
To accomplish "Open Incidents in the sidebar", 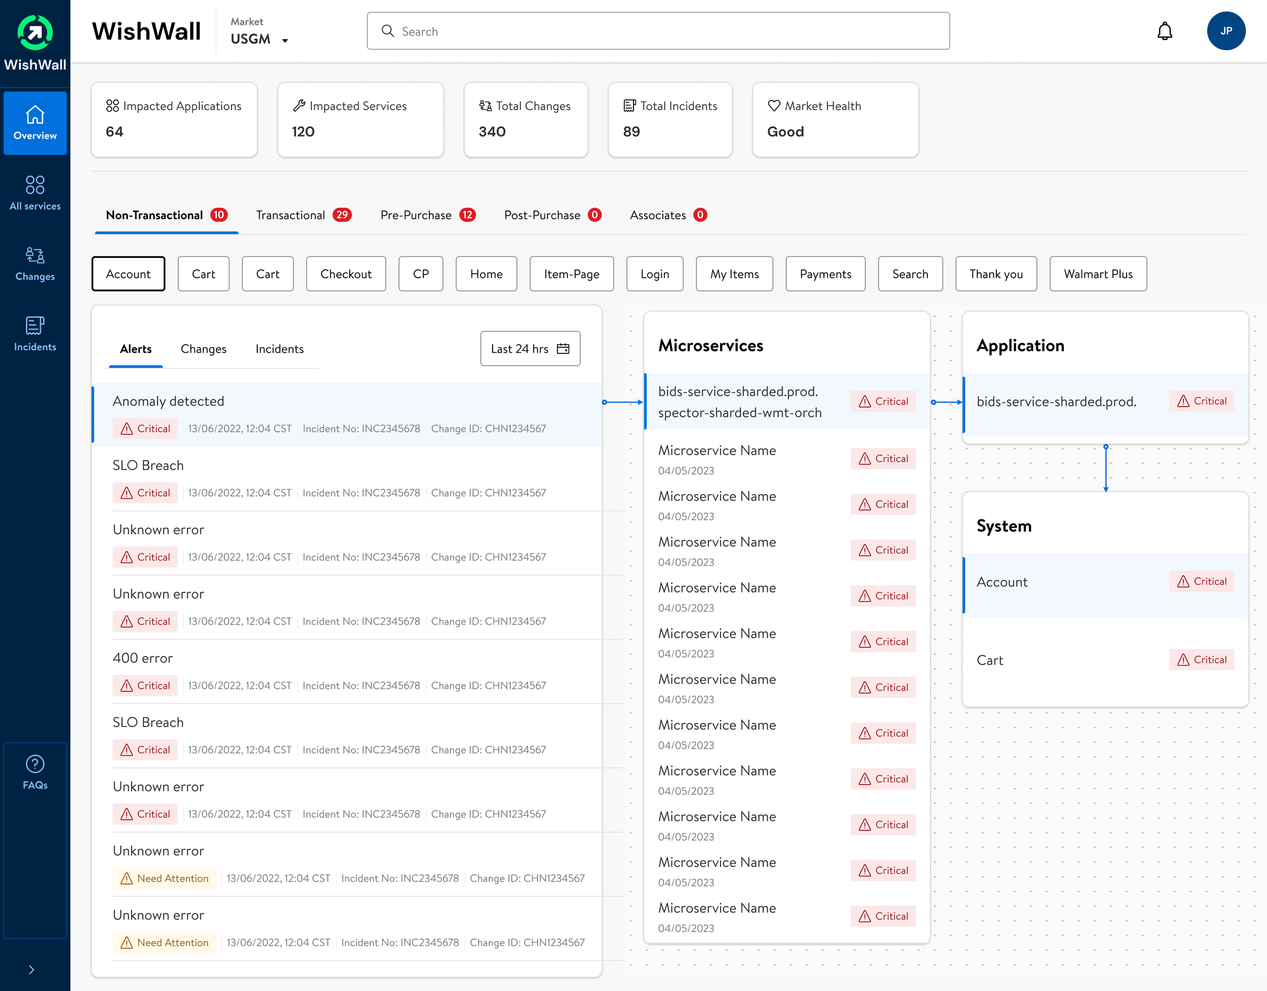I will pyautogui.click(x=35, y=334).
